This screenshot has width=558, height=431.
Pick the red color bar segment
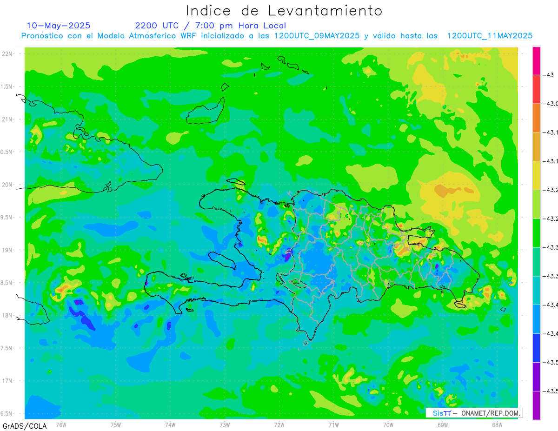(536, 89)
